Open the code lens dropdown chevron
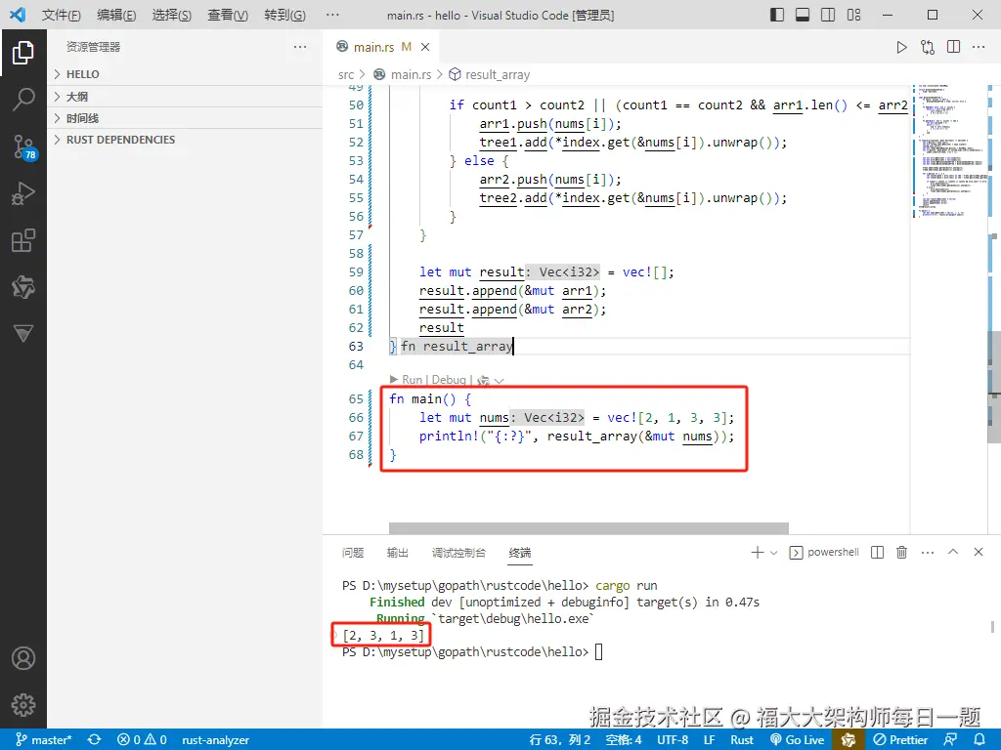The height and width of the screenshot is (750, 1001). (x=500, y=381)
